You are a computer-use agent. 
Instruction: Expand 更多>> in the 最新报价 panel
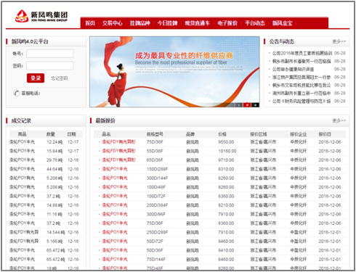coord(339,120)
